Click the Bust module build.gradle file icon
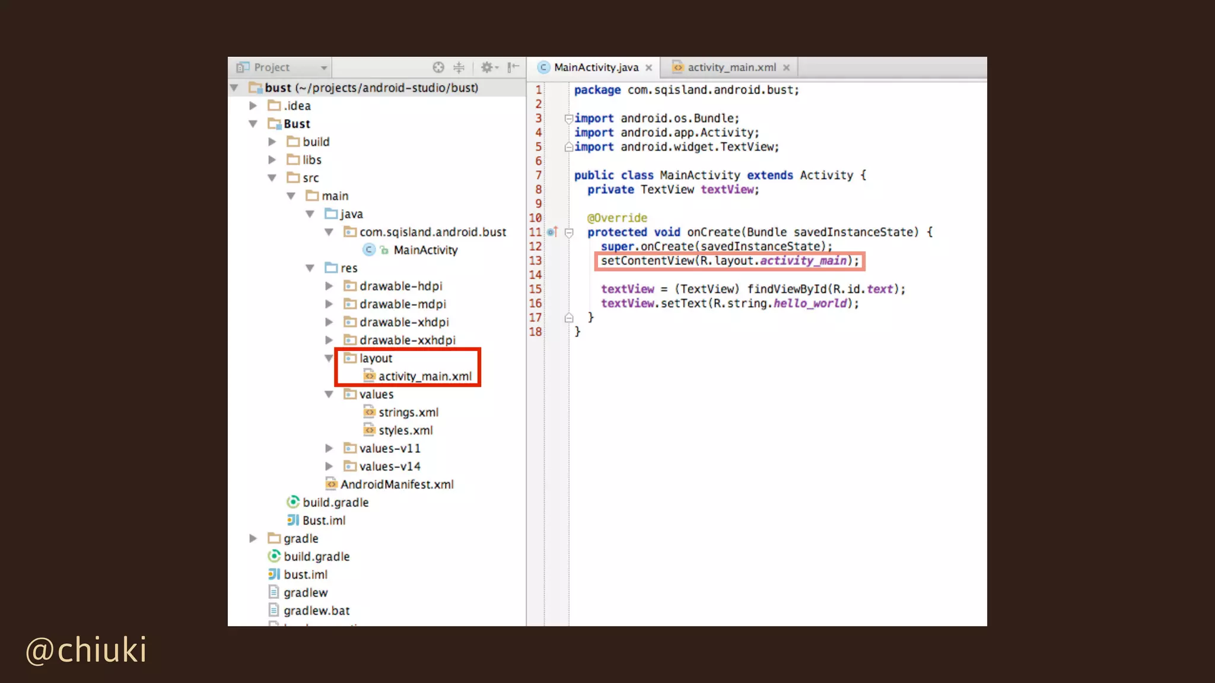Viewport: 1215px width, 683px height. pyautogui.click(x=292, y=502)
